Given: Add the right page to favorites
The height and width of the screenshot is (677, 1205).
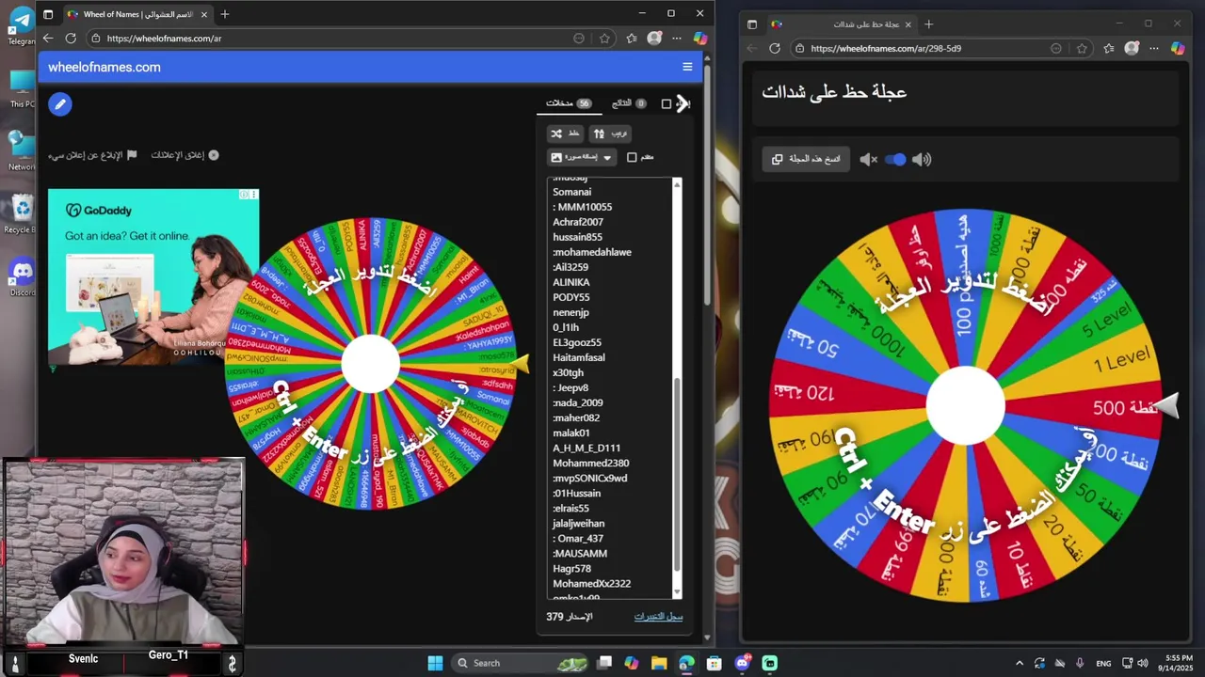Looking at the screenshot, I should 1082,48.
